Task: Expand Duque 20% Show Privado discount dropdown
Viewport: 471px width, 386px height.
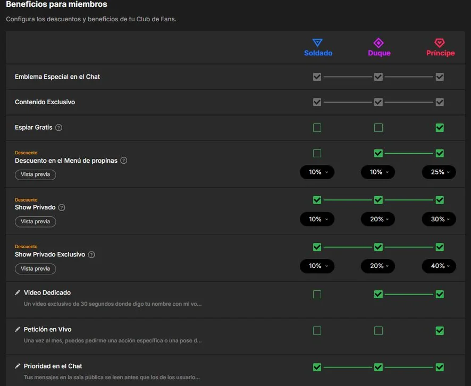Action: pyautogui.click(x=378, y=219)
